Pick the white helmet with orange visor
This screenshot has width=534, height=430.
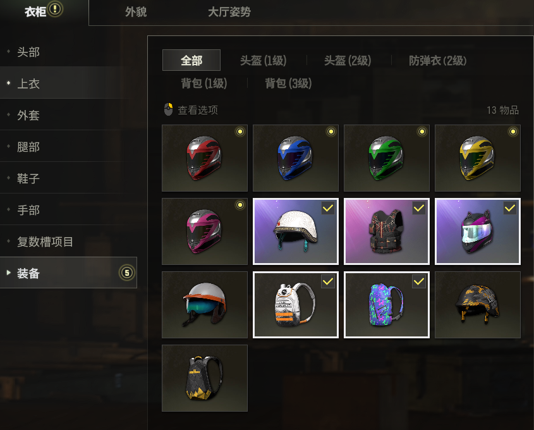point(205,305)
